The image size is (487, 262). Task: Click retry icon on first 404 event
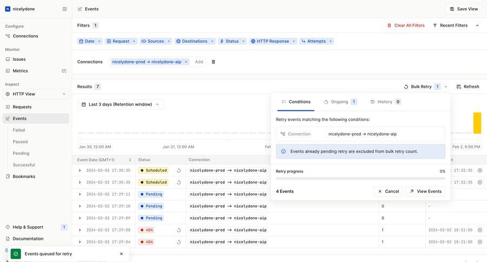coord(179,230)
